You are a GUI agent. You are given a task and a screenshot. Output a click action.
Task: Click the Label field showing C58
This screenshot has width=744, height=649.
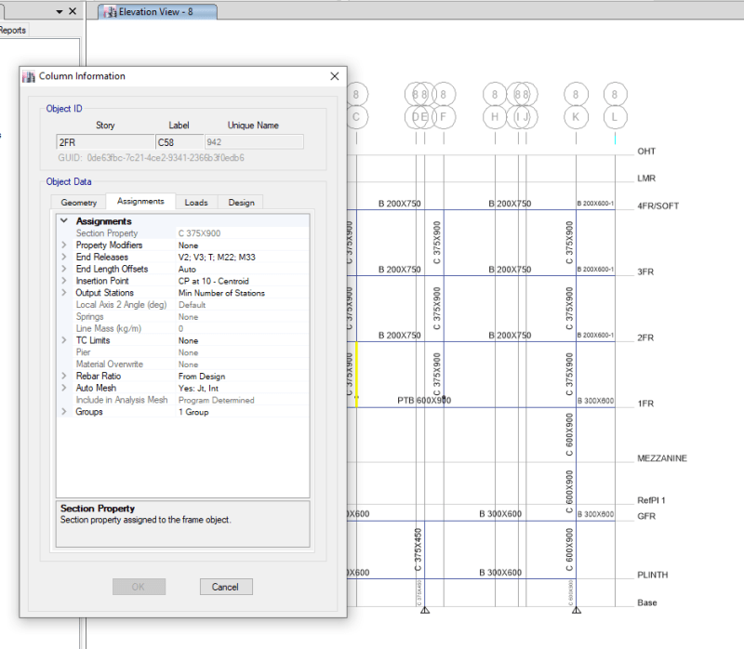point(179,142)
